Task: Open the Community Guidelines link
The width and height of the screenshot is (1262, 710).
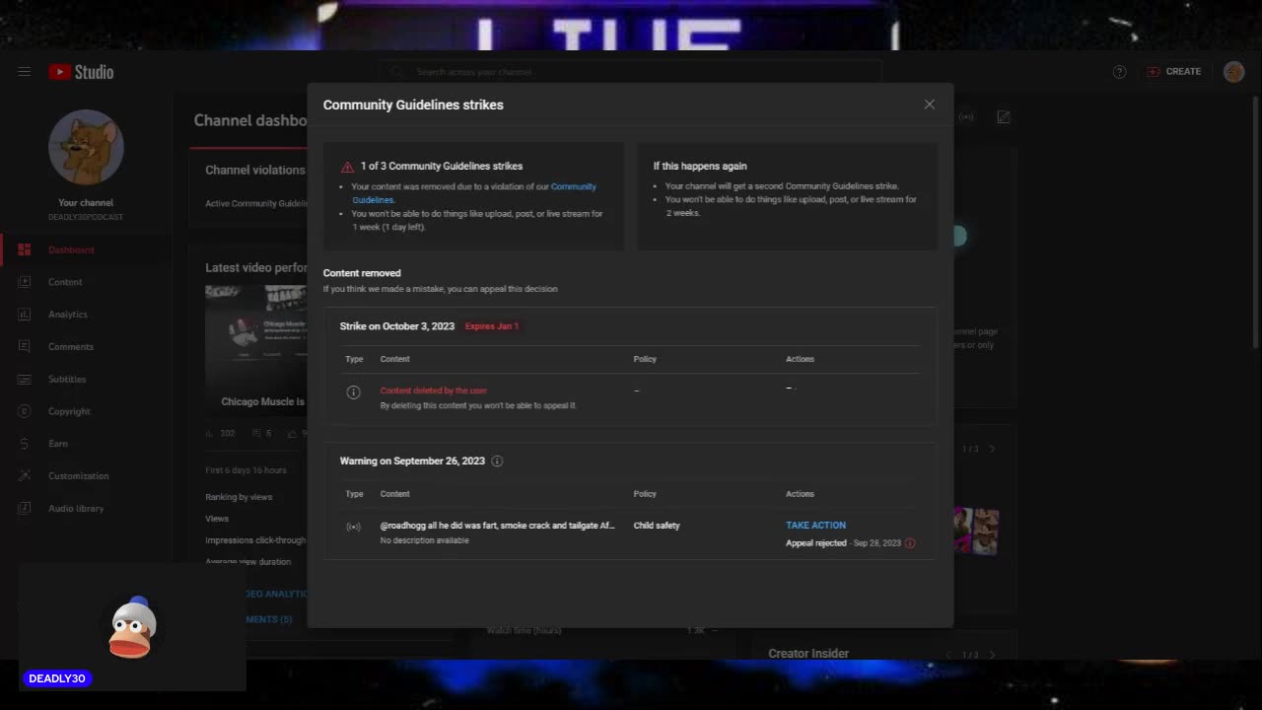Action: coord(573,187)
